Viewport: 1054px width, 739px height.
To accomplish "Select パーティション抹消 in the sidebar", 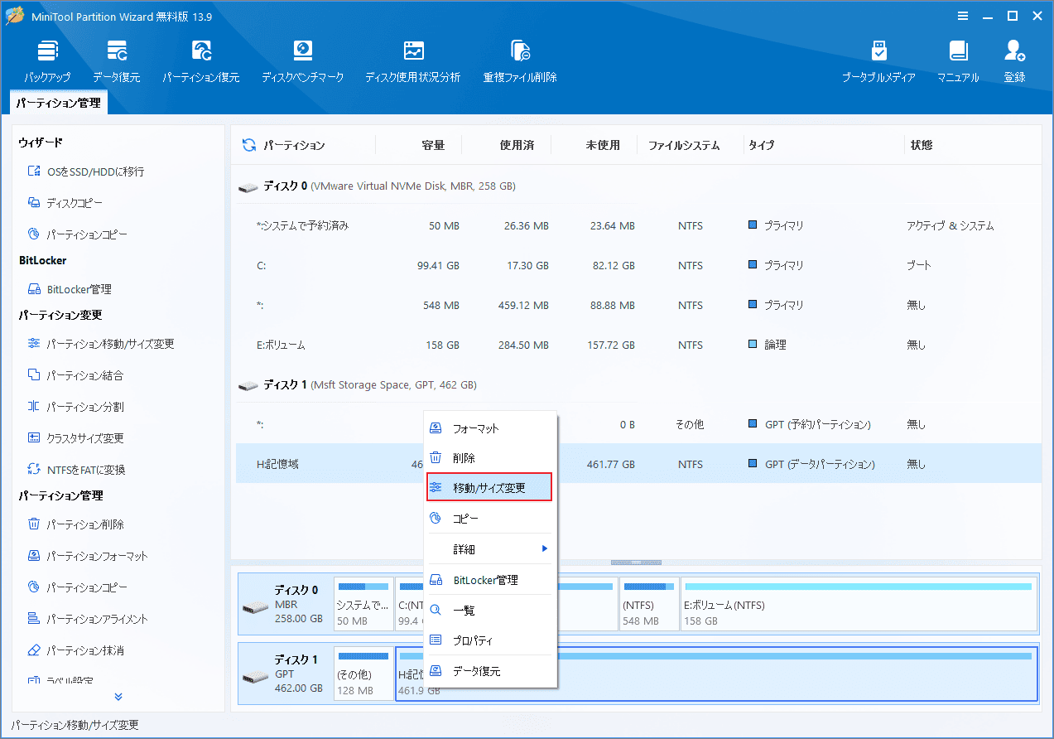I will point(75,650).
